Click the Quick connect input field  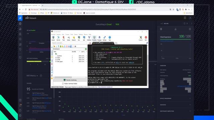pyautogui.click(x=69, y=43)
